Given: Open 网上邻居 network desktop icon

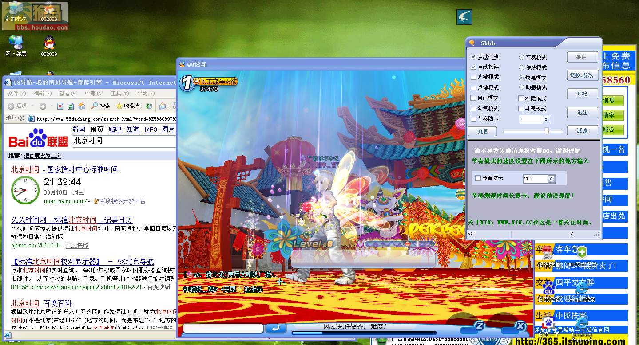Looking at the screenshot, I should pos(16,46).
